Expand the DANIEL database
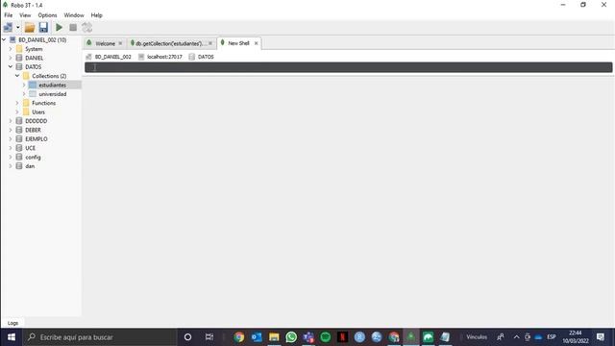 pos(11,58)
